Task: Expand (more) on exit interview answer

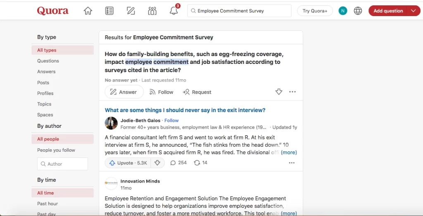Action: point(289,152)
